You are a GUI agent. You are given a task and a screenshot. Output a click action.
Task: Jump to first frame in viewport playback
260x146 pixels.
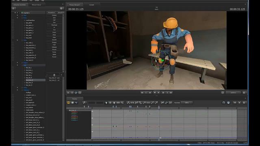[142, 93]
